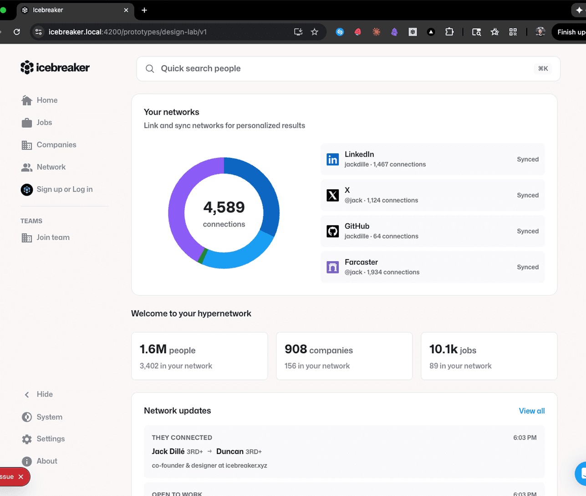Click the Companies building icon
The image size is (586, 496).
point(27,144)
